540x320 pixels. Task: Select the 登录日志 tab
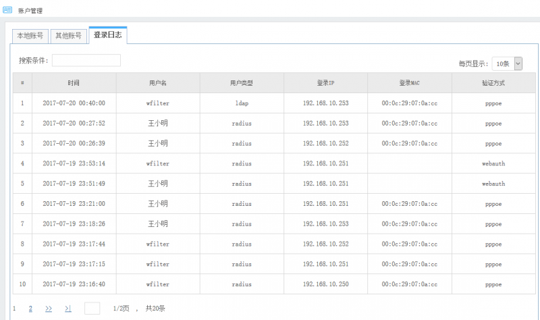107,35
